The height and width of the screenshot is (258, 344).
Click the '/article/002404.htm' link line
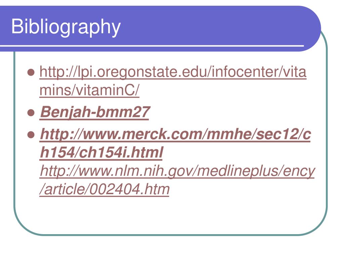[x=104, y=189]
